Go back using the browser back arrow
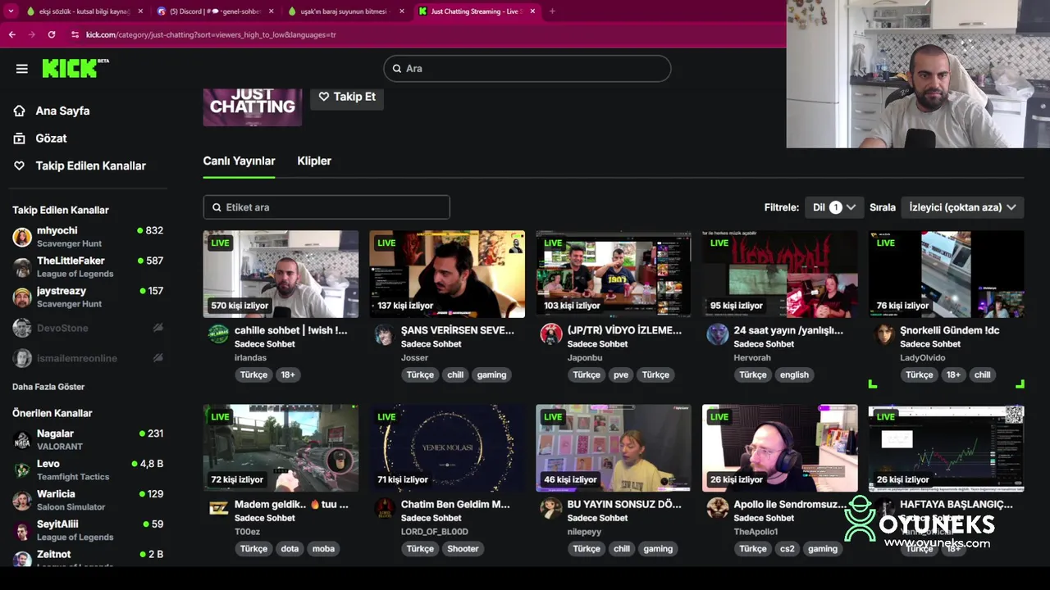 (11, 34)
